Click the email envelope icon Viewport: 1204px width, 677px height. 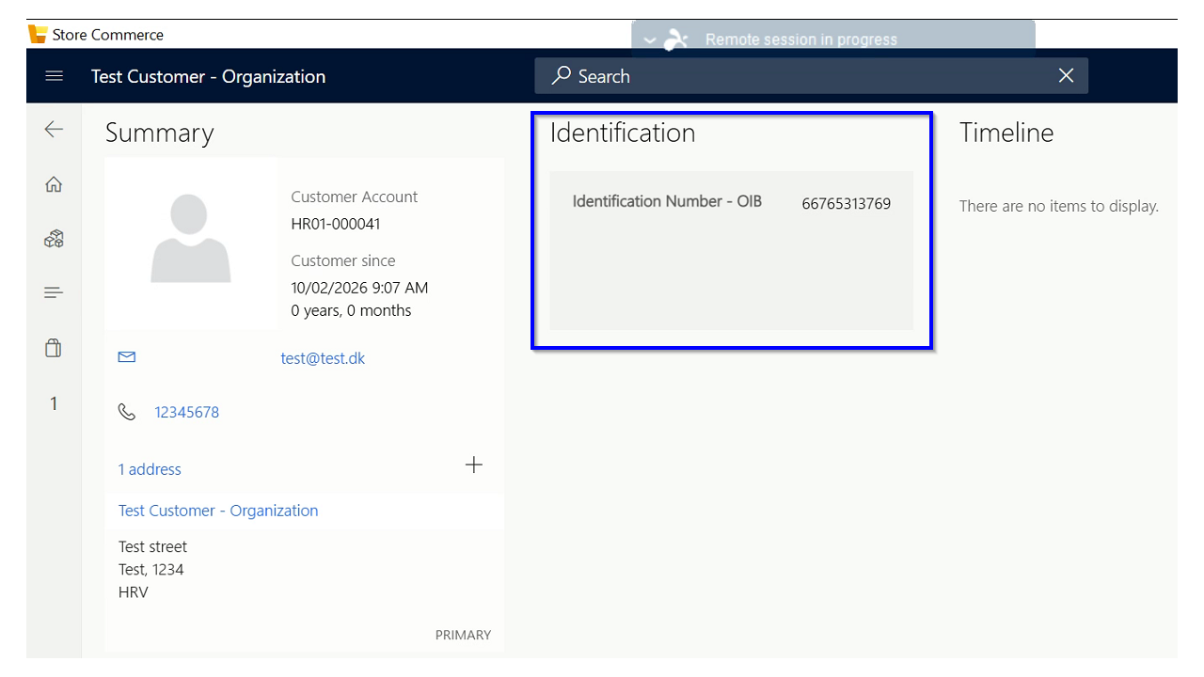point(127,357)
